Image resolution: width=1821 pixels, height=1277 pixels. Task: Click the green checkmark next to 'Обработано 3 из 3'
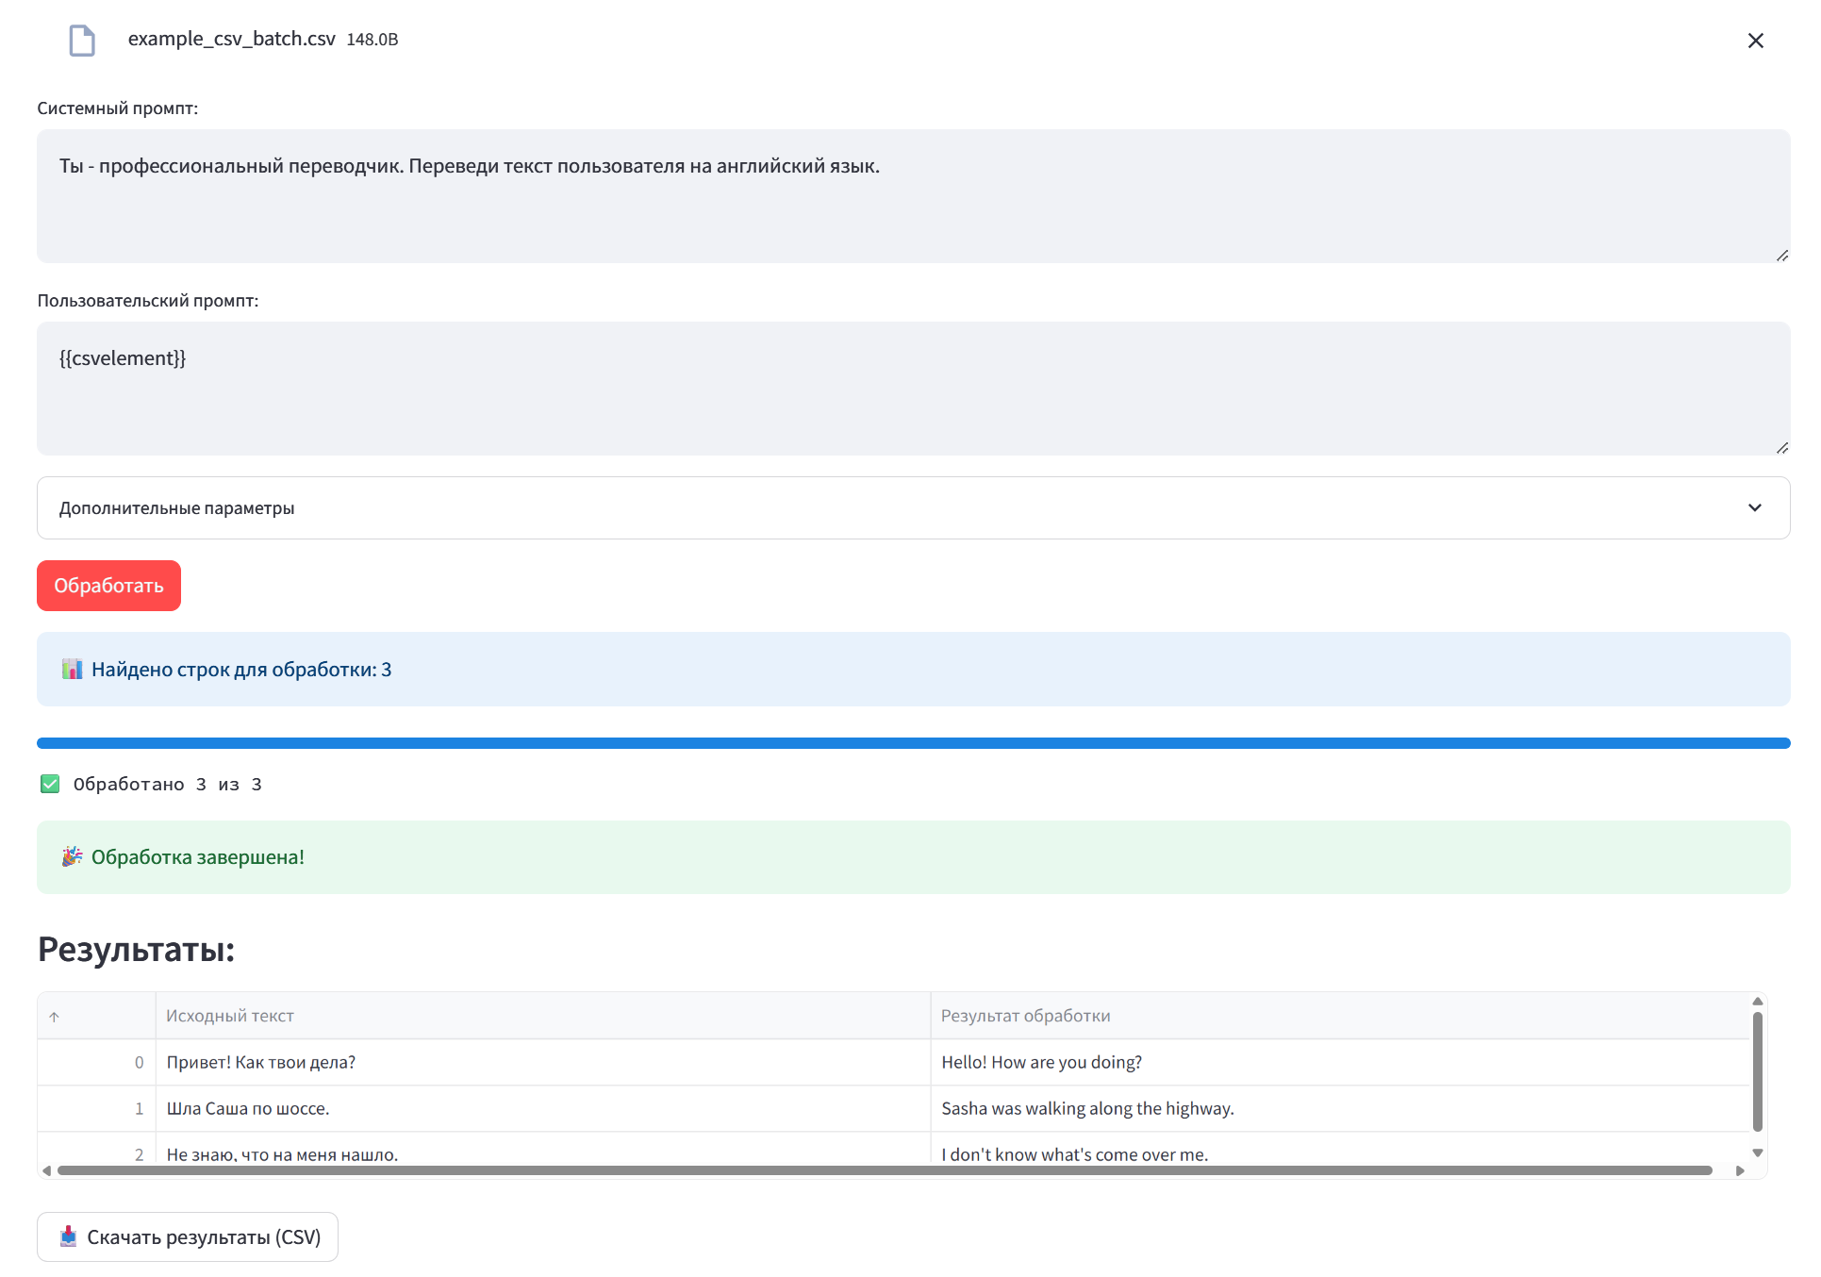(x=50, y=784)
